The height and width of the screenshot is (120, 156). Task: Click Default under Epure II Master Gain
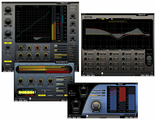149,64
